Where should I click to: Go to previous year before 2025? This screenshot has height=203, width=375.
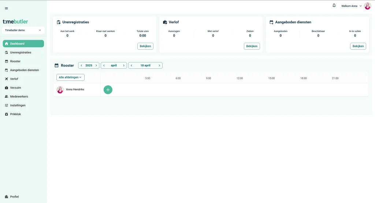[x=81, y=65]
